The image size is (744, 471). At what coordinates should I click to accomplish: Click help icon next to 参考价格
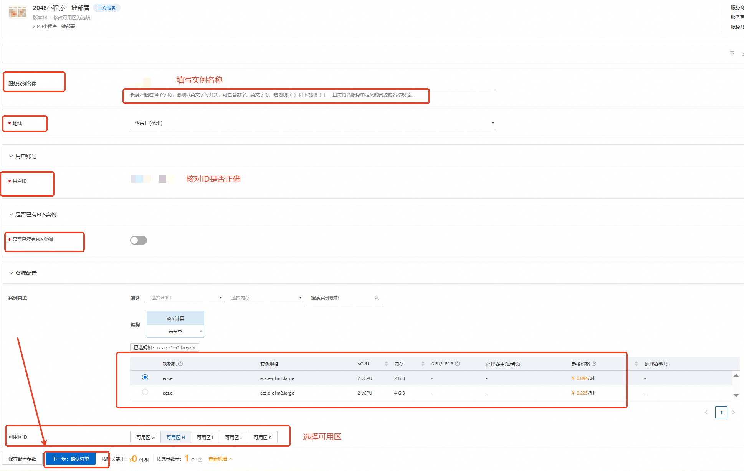[594, 364]
